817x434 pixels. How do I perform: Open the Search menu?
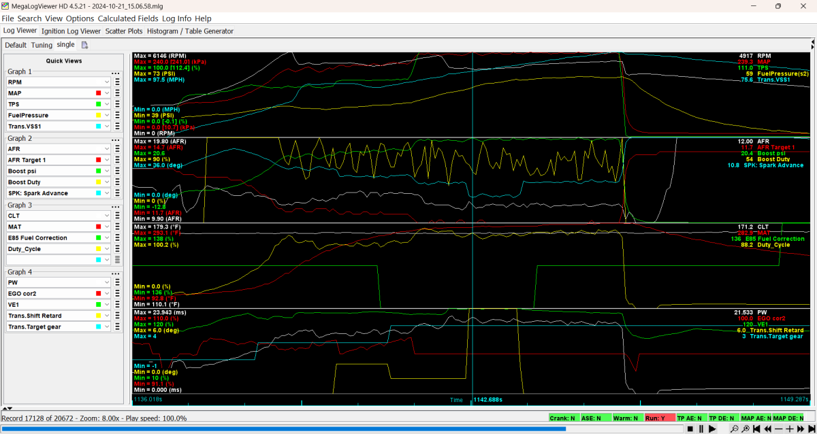click(29, 18)
